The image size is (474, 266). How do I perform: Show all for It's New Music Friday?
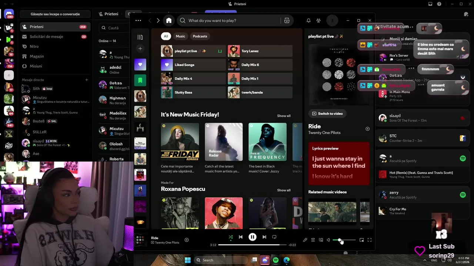tap(284, 116)
